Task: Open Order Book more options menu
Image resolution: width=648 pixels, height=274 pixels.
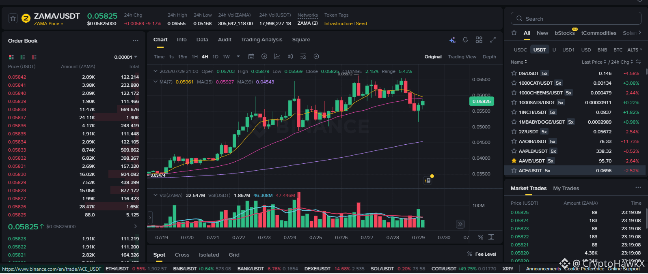Action: tap(136, 41)
